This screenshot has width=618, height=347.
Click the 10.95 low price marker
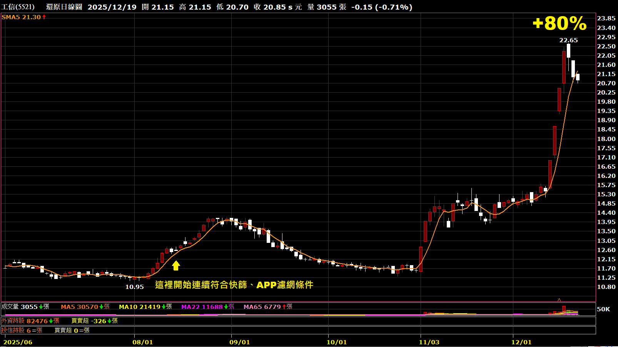tap(134, 287)
